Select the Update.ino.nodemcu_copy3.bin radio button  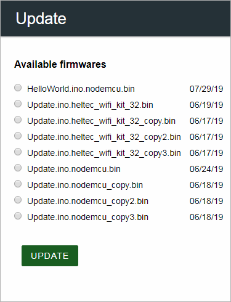coord(18,216)
